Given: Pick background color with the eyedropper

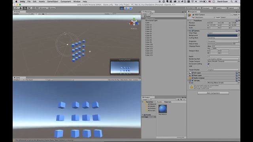Looking at the screenshot, I should click(239, 35).
